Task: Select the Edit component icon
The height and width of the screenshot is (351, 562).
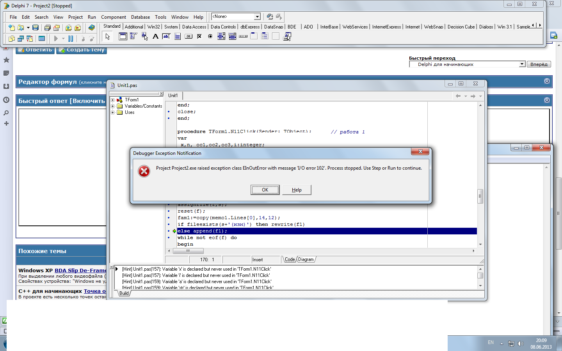Action: 166,36
